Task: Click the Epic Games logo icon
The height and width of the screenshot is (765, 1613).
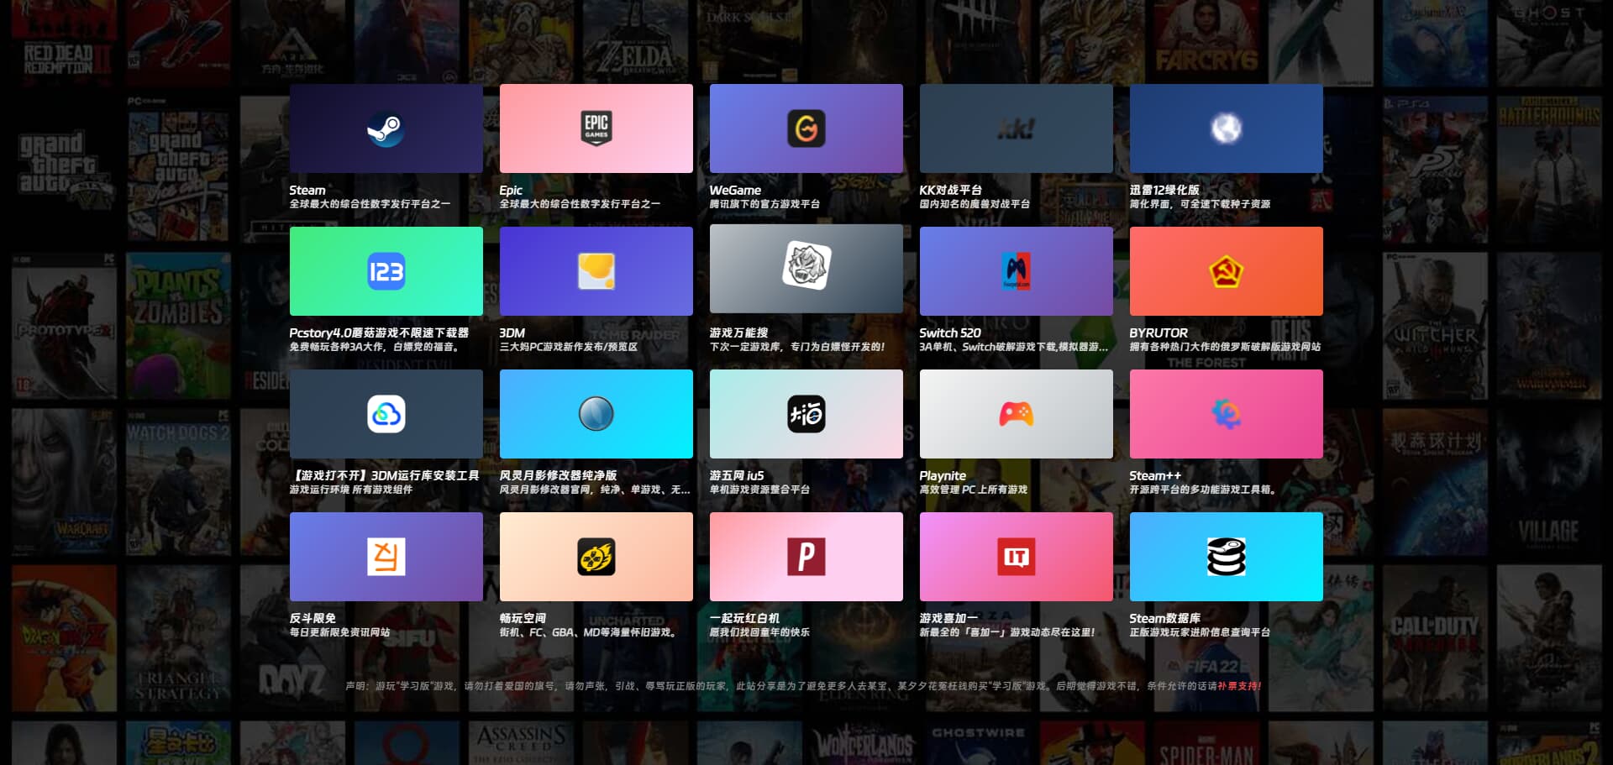Action: [596, 128]
